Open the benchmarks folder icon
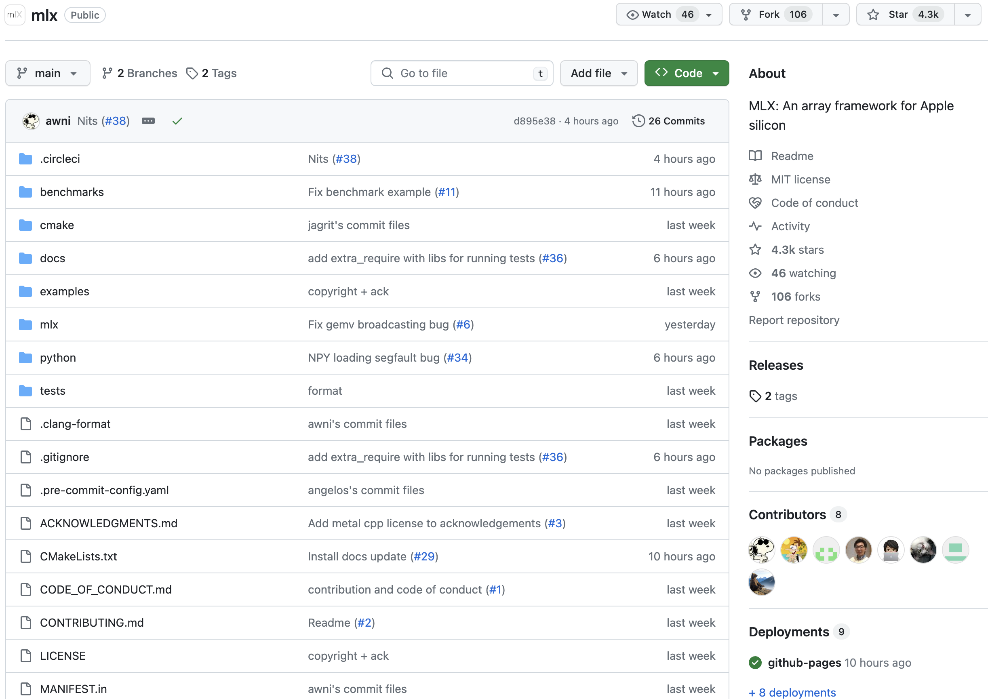The image size is (990, 699). click(25, 192)
